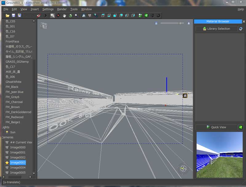Click the home view icon in toolbar
Image resolution: width=246 pixels, height=187 pixels.
(x=84, y=15)
